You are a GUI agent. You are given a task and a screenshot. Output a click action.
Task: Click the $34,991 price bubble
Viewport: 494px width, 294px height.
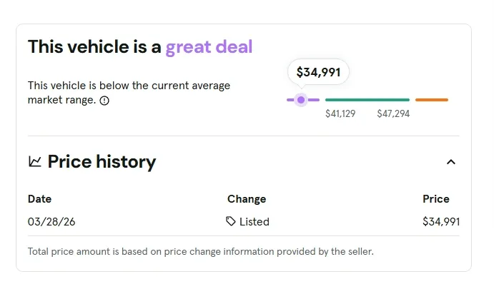tap(319, 72)
